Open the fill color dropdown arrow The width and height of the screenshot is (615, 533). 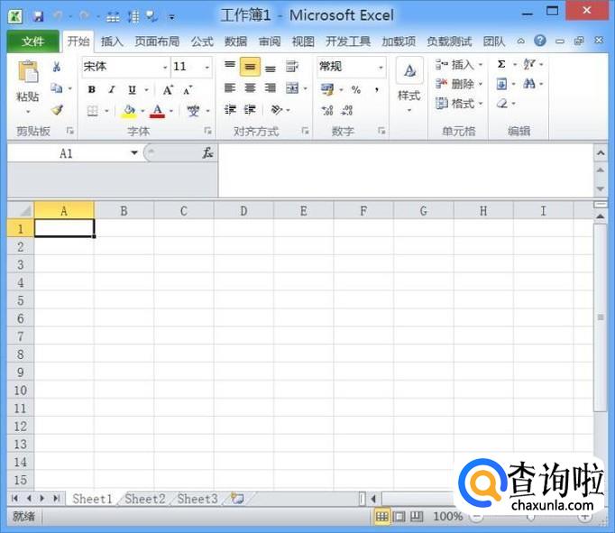pos(142,112)
